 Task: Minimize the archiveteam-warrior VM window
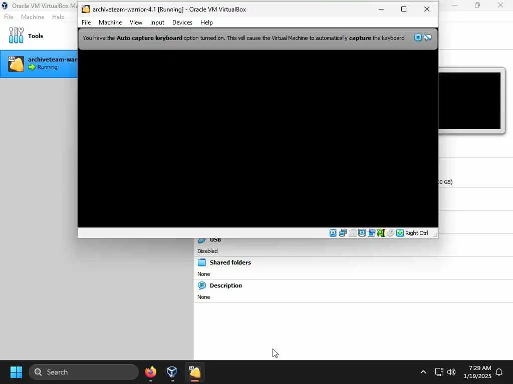(x=381, y=9)
